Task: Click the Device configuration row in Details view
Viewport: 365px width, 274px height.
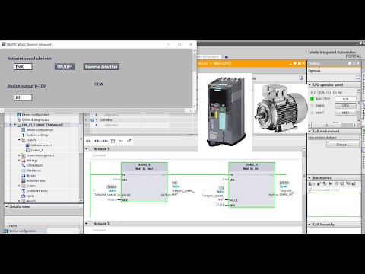Action: coord(25,231)
